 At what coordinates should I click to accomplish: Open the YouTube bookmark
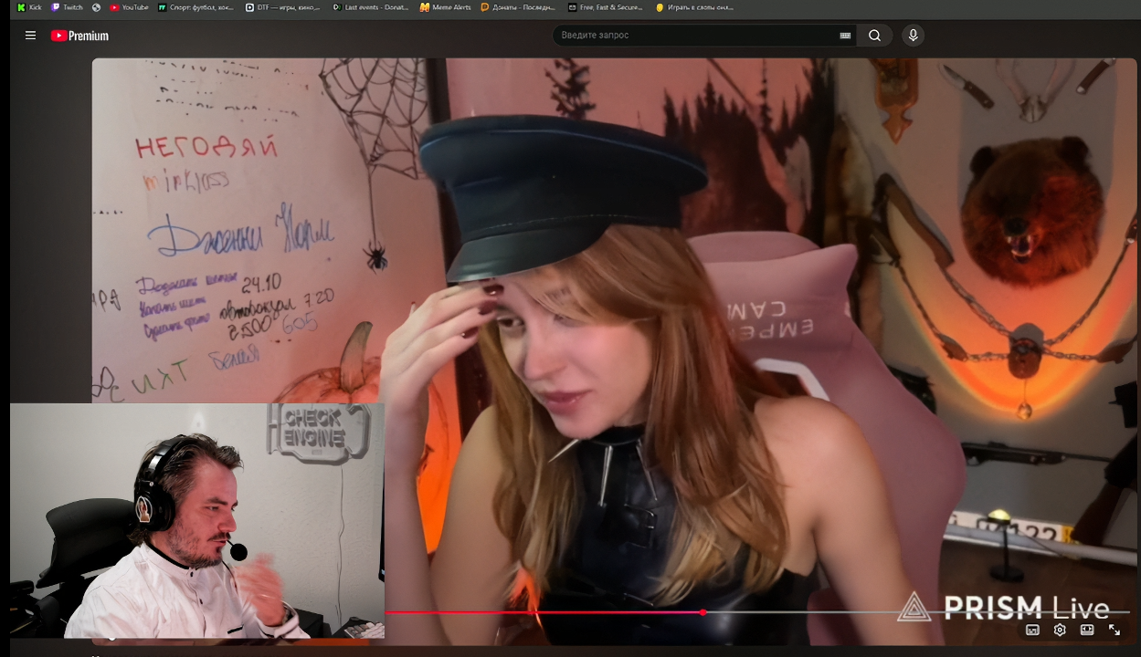point(129,7)
